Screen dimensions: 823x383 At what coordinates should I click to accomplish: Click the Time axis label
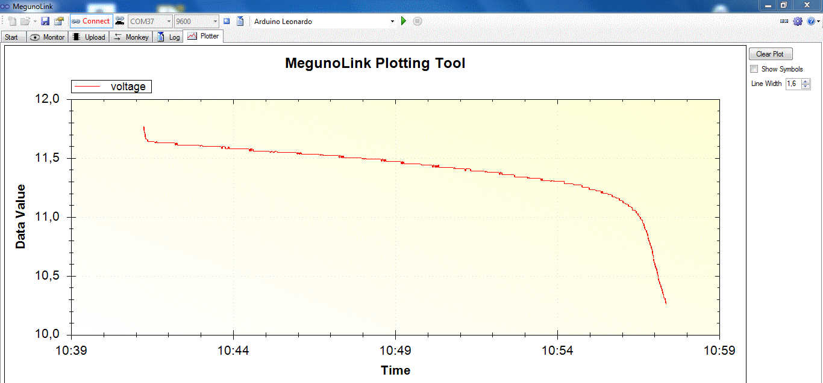(395, 370)
